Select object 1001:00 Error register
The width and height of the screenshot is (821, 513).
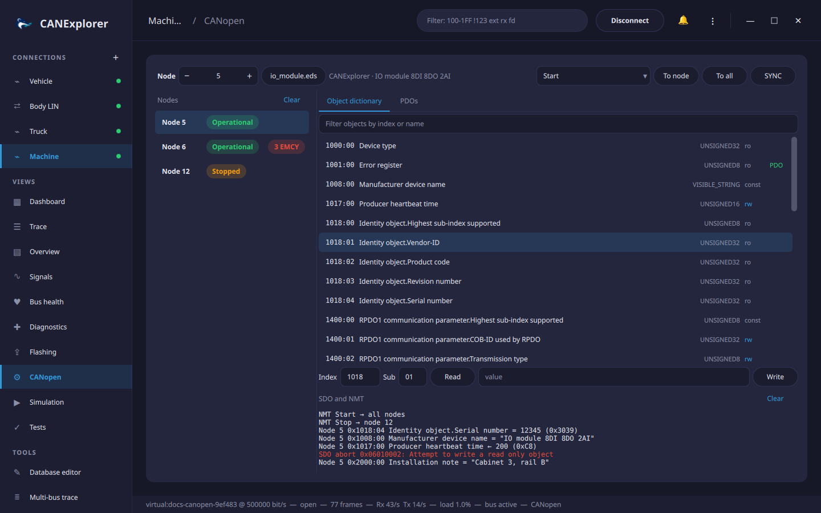(x=555, y=165)
